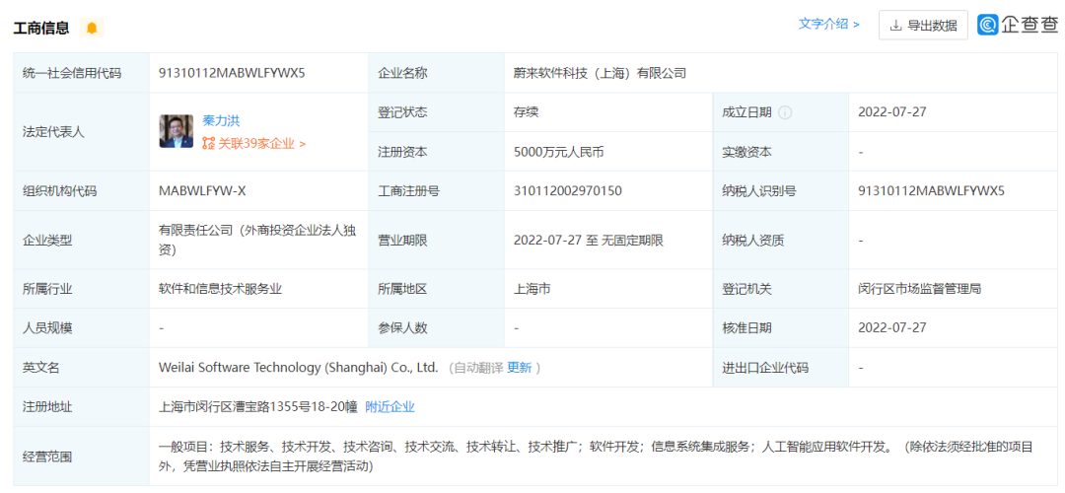Open 文字介绍 link
1065x493 pixels.
[828, 24]
